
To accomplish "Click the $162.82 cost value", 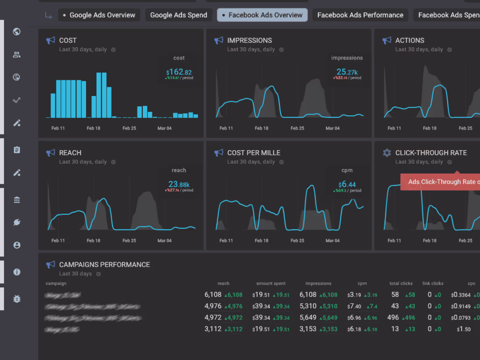I will pyautogui.click(x=179, y=72).
